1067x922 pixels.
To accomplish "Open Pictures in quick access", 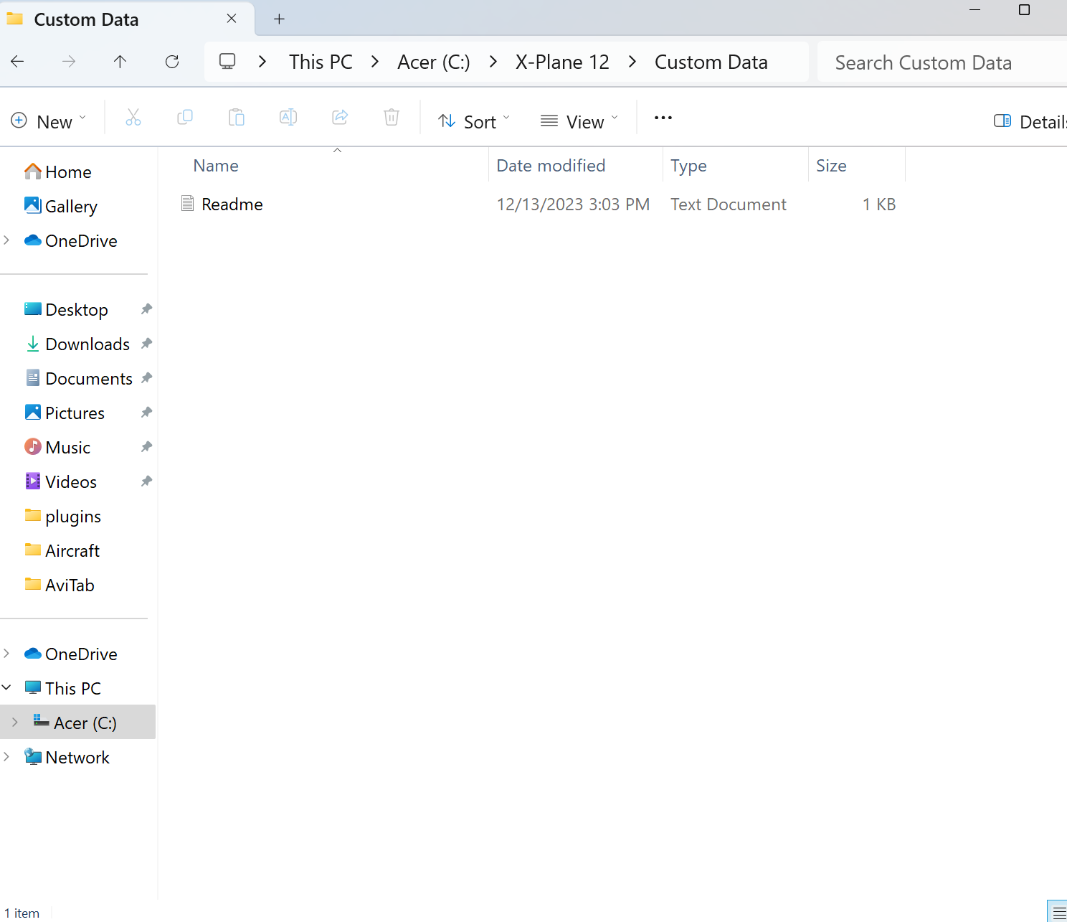I will [75, 413].
